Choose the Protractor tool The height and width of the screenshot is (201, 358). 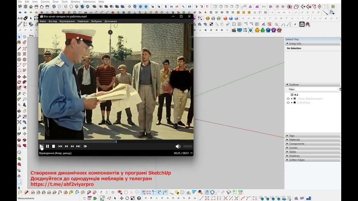[x=19, y=99]
